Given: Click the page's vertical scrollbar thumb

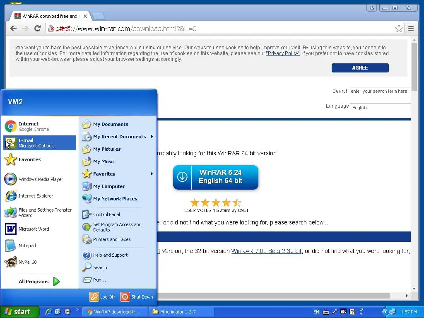Looking at the screenshot, I should pyautogui.click(x=414, y=67).
